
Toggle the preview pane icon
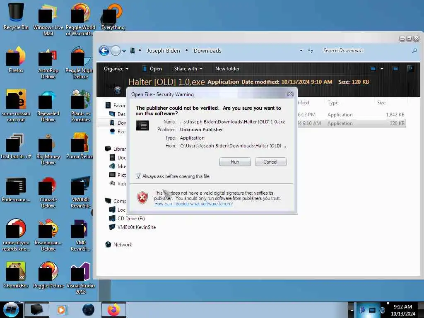(x=395, y=69)
